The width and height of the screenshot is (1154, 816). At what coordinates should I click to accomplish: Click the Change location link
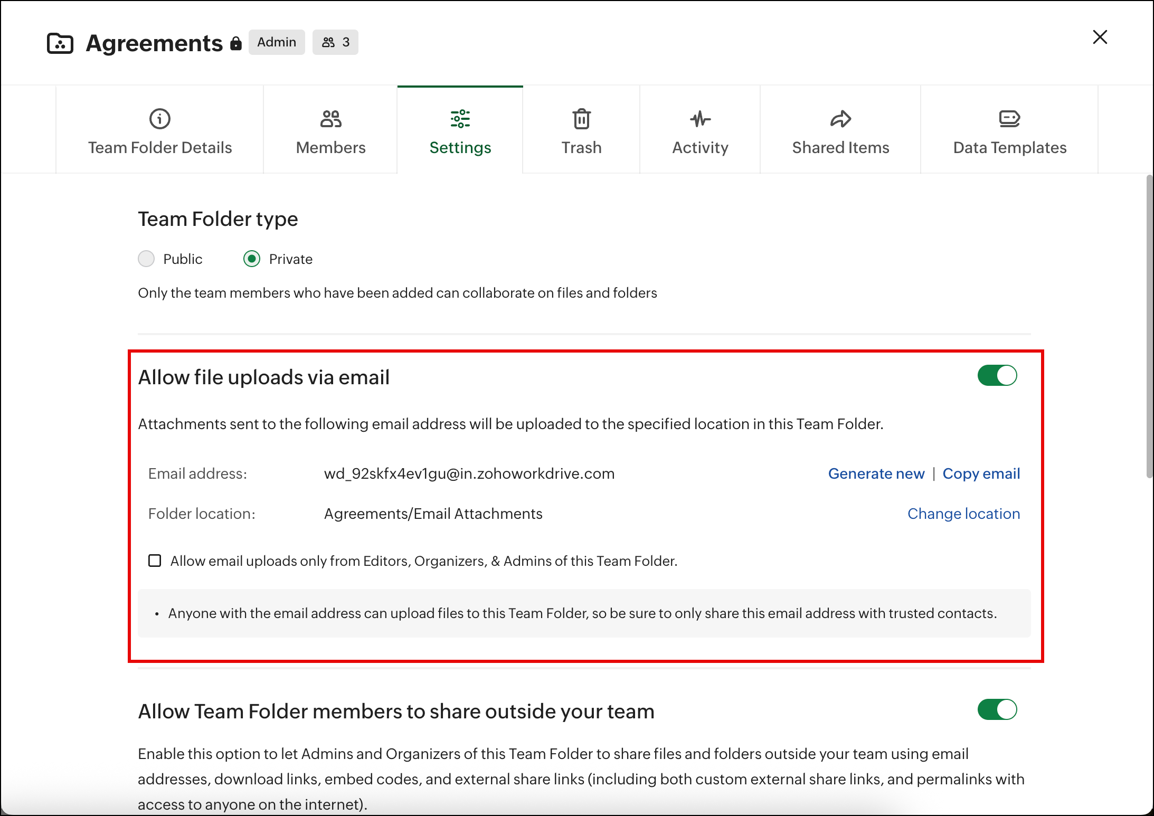(x=963, y=514)
